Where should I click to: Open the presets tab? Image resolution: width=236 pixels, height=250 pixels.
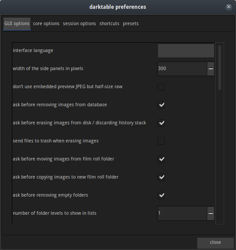pyautogui.click(x=131, y=24)
